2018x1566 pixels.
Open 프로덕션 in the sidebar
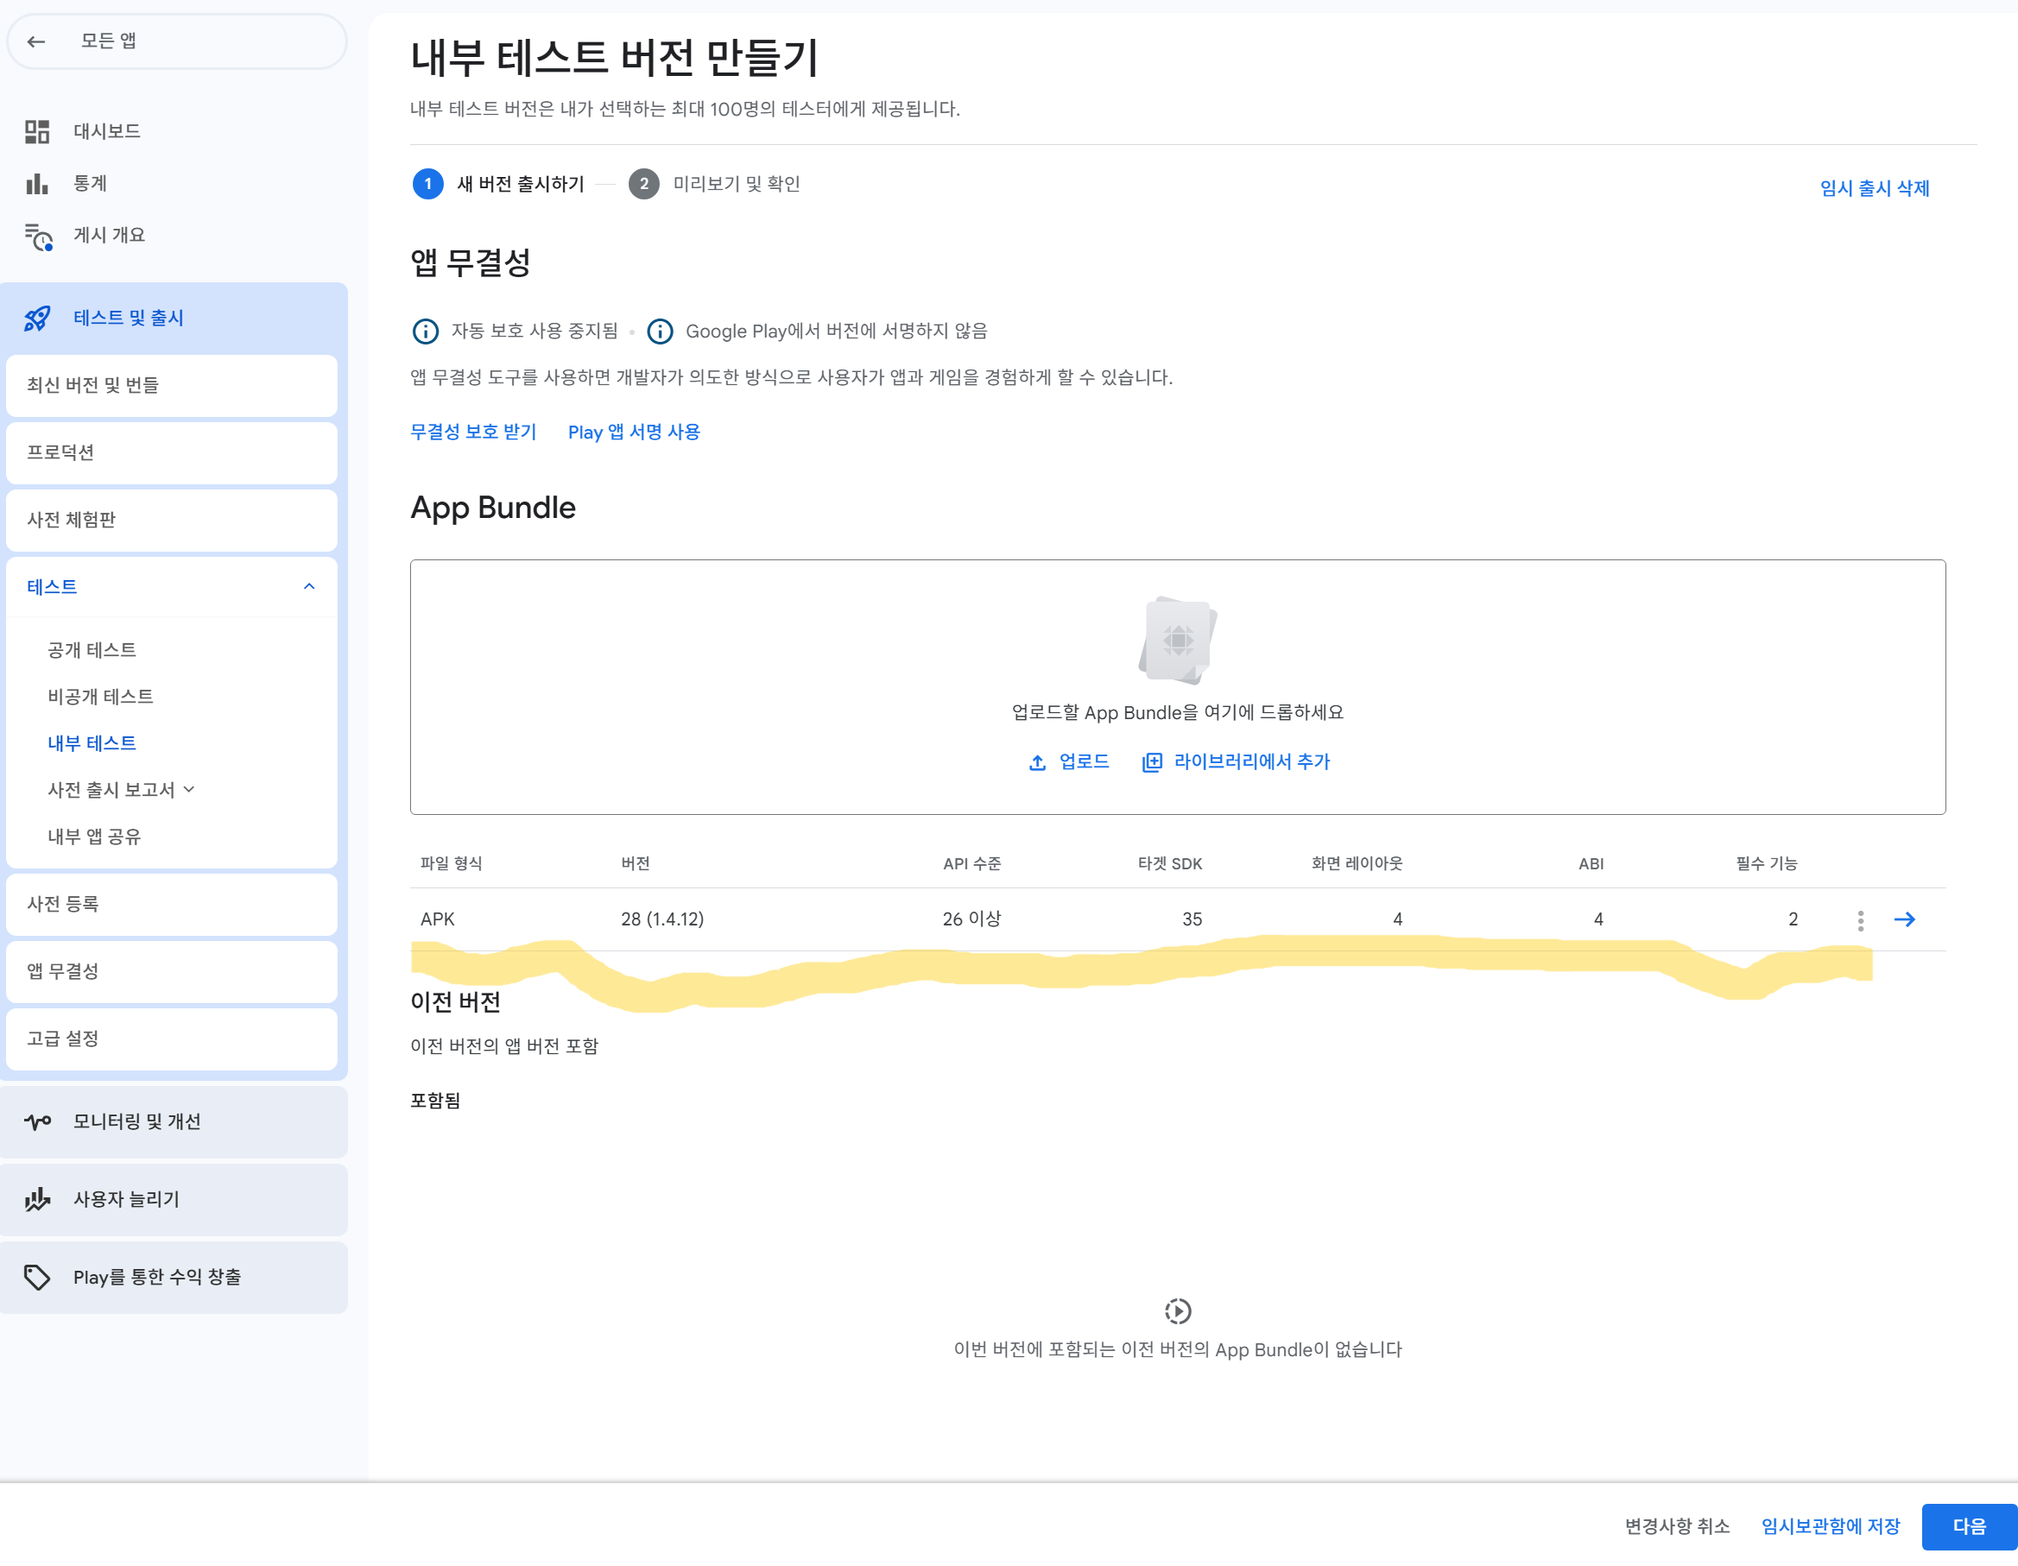pyautogui.click(x=60, y=452)
